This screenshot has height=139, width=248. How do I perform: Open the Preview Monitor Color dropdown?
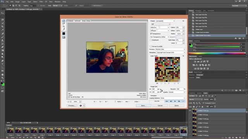(x=170, y=49)
